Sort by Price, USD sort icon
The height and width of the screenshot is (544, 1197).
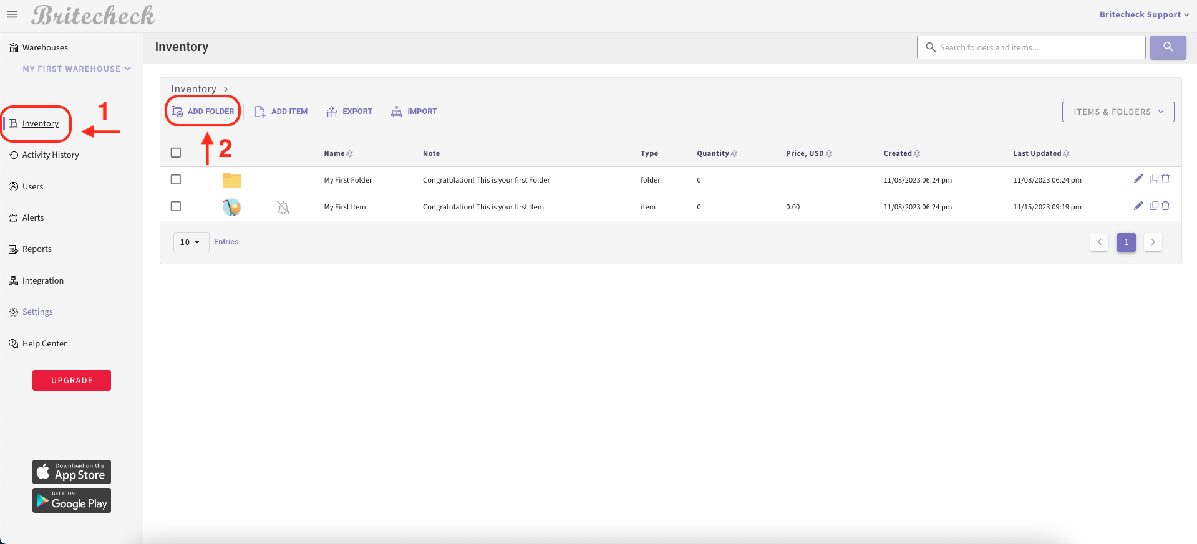[828, 153]
